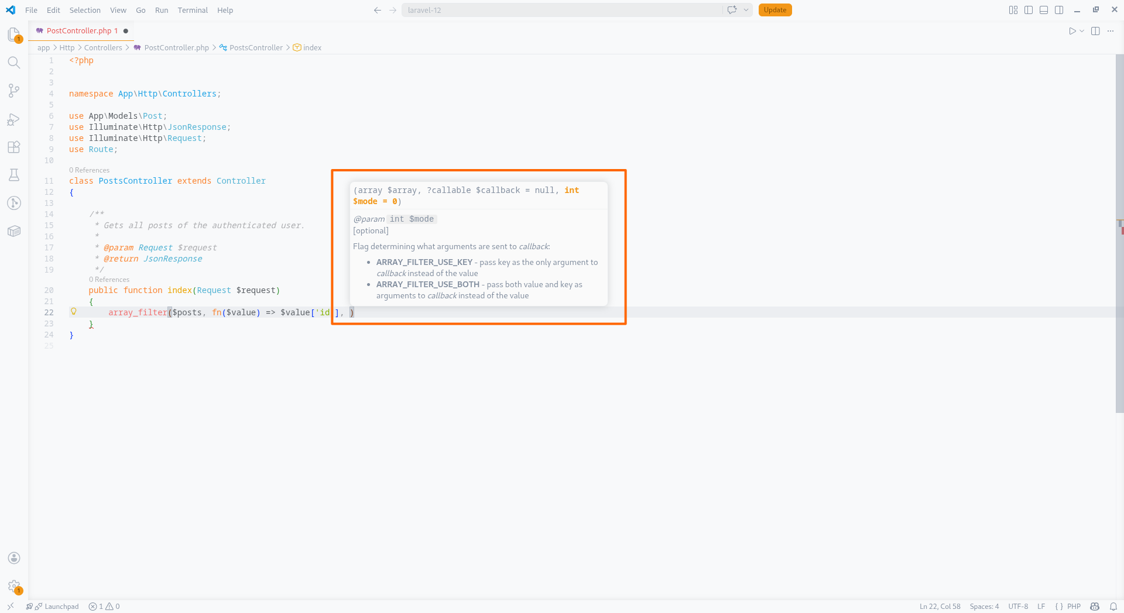1124x613 pixels.
Task: Click the Http breadcrumb
Action: [x=67, y=48]
